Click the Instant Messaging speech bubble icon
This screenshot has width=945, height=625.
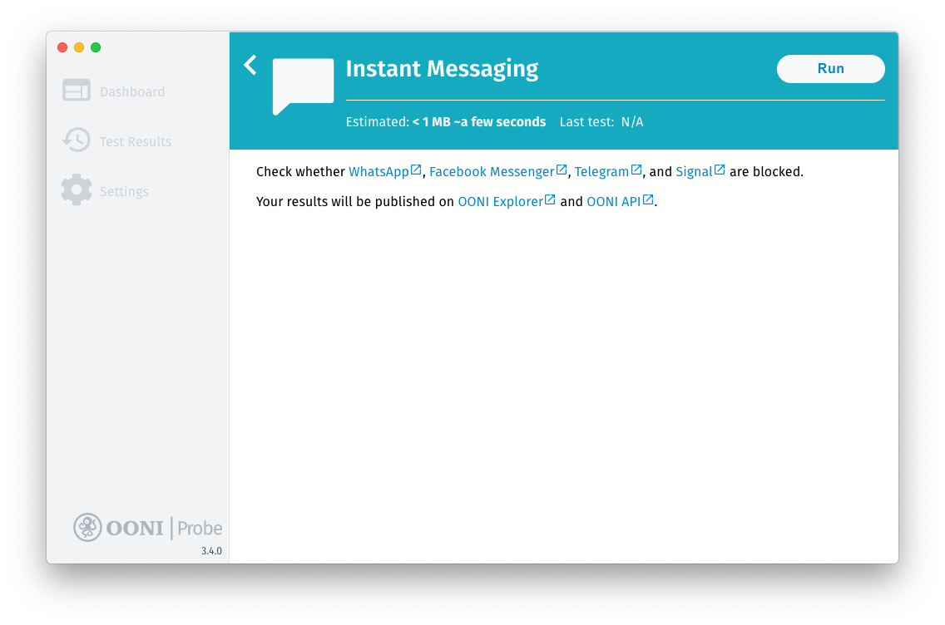(303, 85)
